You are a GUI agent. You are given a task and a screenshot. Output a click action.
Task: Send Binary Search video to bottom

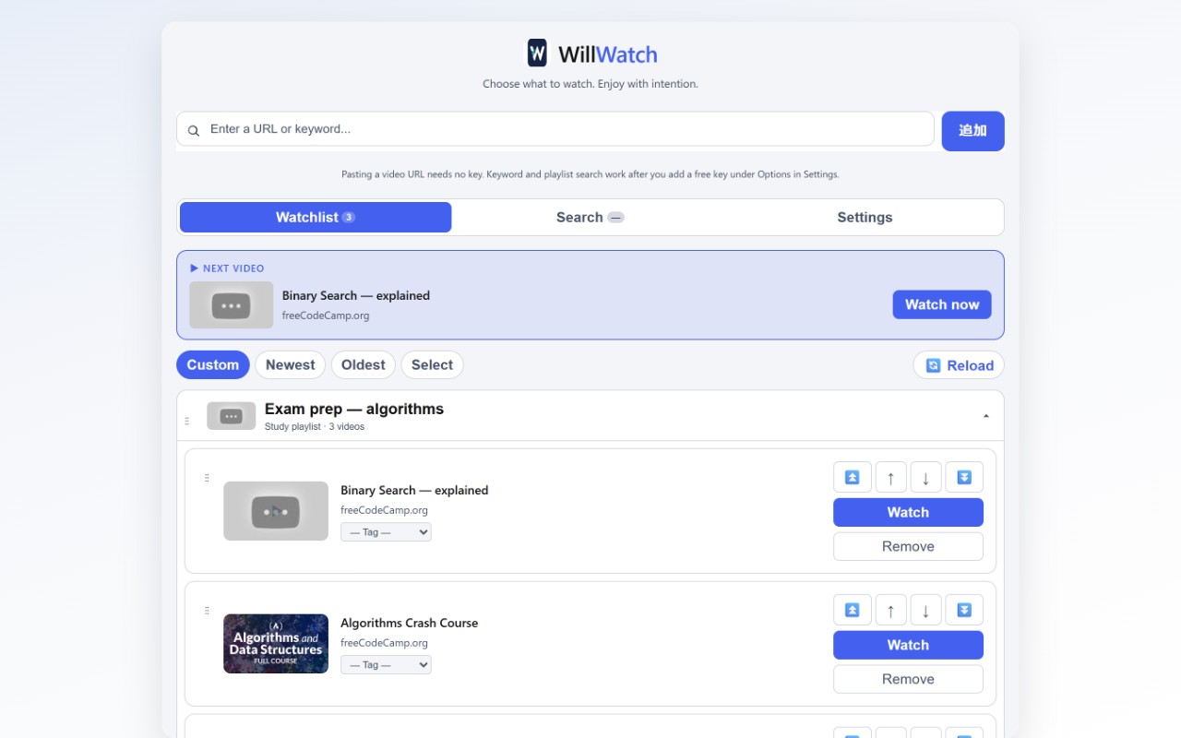pyautogui.click(x=964, y=477)
